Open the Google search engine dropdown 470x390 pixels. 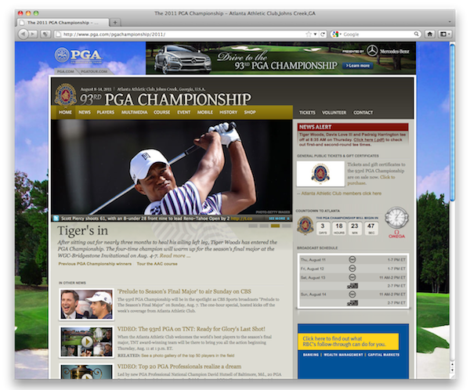coord(337,34)
